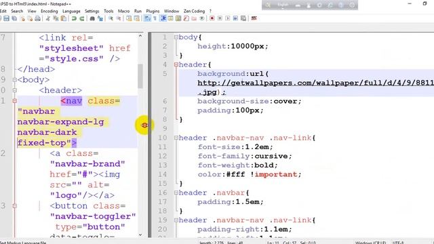
Task: Click the Save Recorded Macro icon
Action: 243,18
